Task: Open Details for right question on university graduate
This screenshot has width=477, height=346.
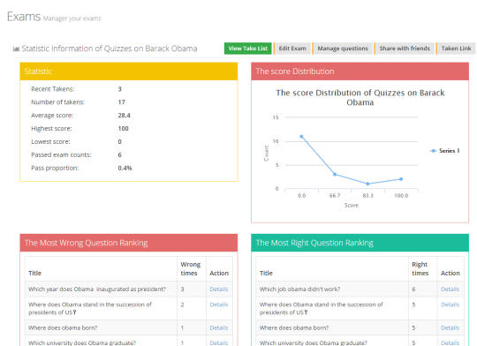Action: coord(450,342)
